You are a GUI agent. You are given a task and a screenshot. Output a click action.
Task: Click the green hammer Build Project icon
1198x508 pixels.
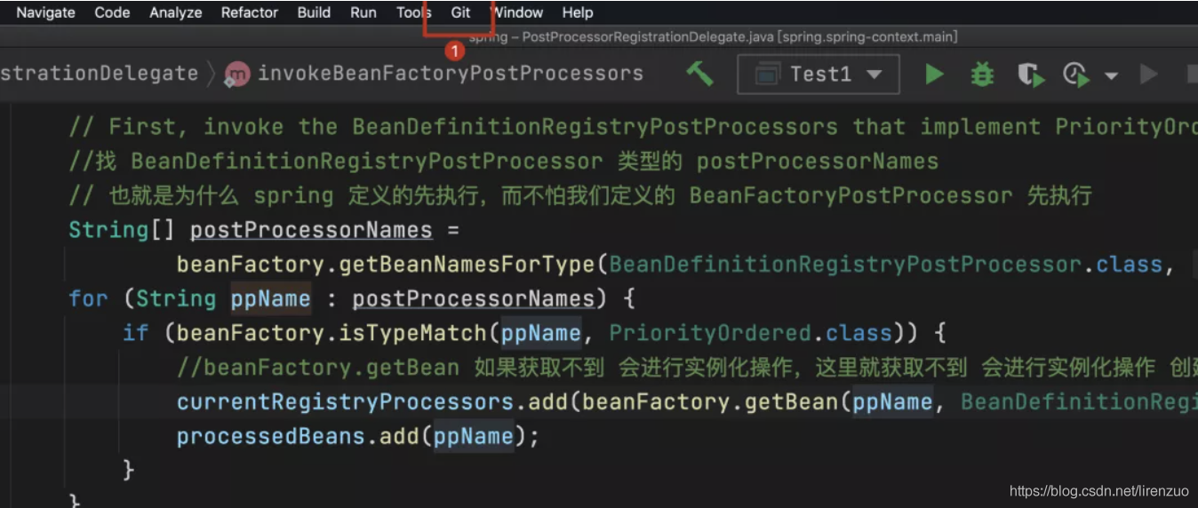click(699, 74)
